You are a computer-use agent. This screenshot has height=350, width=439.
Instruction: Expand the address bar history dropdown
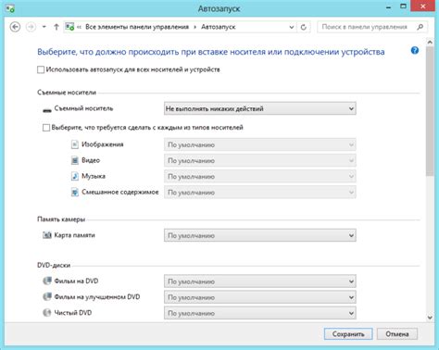point(291,27)
